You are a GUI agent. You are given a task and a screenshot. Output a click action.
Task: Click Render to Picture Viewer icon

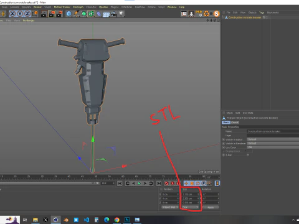[52, 14]
